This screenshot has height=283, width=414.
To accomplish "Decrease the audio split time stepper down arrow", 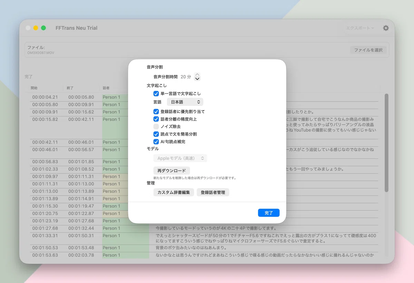I will pyautogui.click(x=197, y=79).
